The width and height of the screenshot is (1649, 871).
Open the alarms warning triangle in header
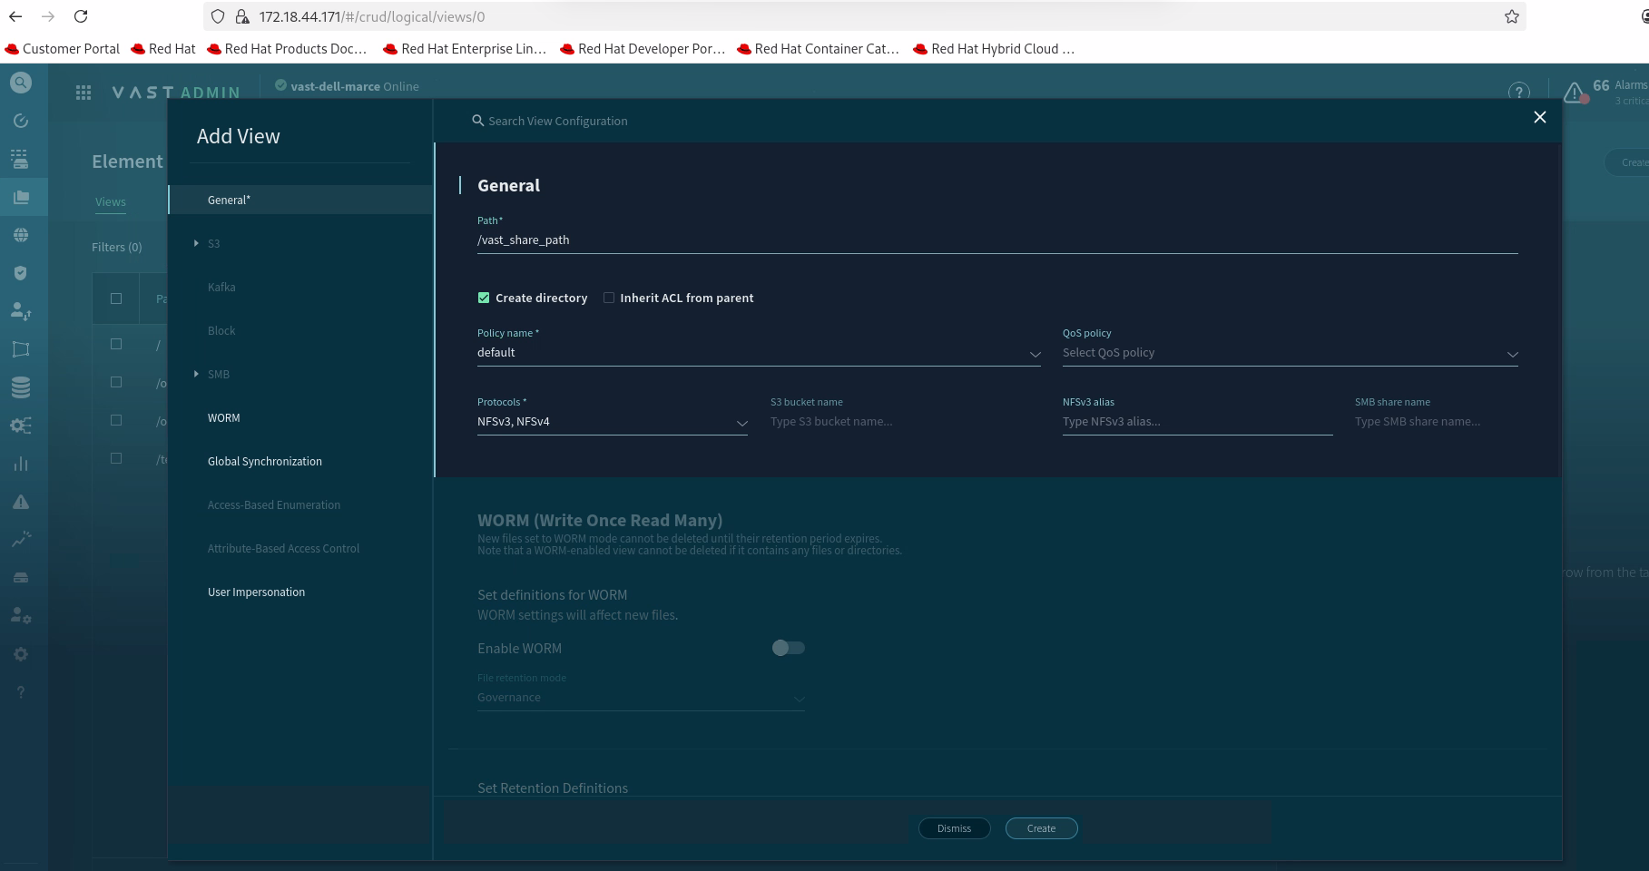[x=1575, y=92]
